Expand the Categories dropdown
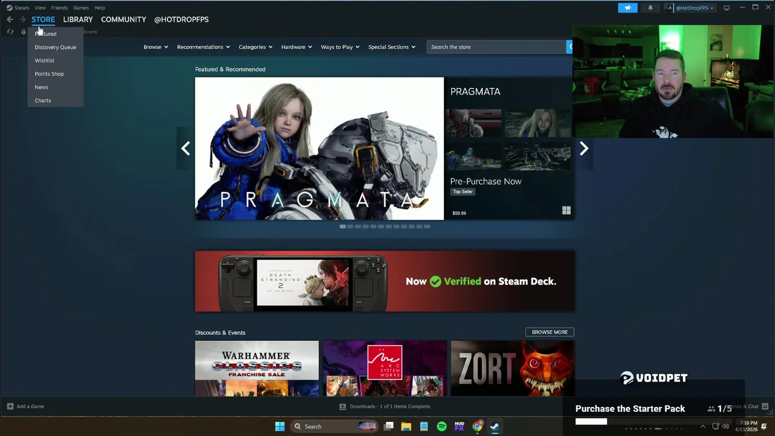This screenshot has height=436, width=775. click(256, 47)
